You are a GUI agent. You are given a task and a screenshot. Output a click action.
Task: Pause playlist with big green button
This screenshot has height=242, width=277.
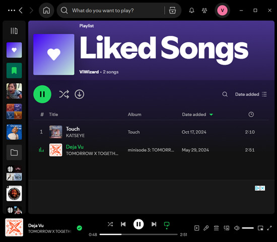click(x=42, y=94)
